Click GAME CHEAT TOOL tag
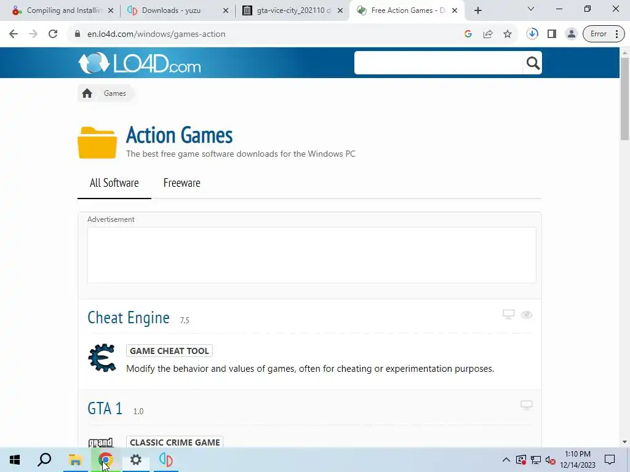This screenshot has height=472, width=630. pyautogui.click(x=169, y=351)
